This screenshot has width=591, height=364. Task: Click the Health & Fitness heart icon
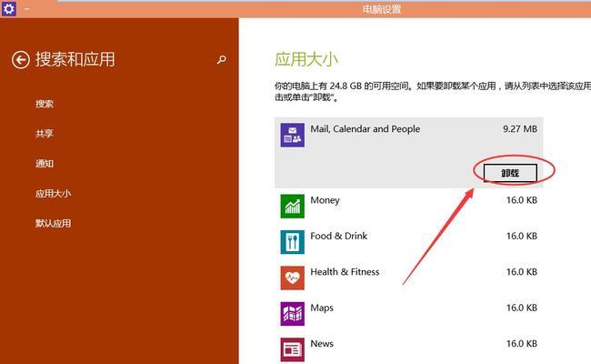click(x=292, y=278)
